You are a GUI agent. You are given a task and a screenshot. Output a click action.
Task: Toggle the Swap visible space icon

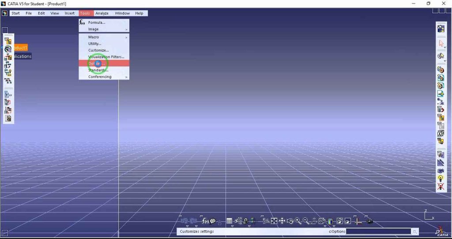point(348,221)
